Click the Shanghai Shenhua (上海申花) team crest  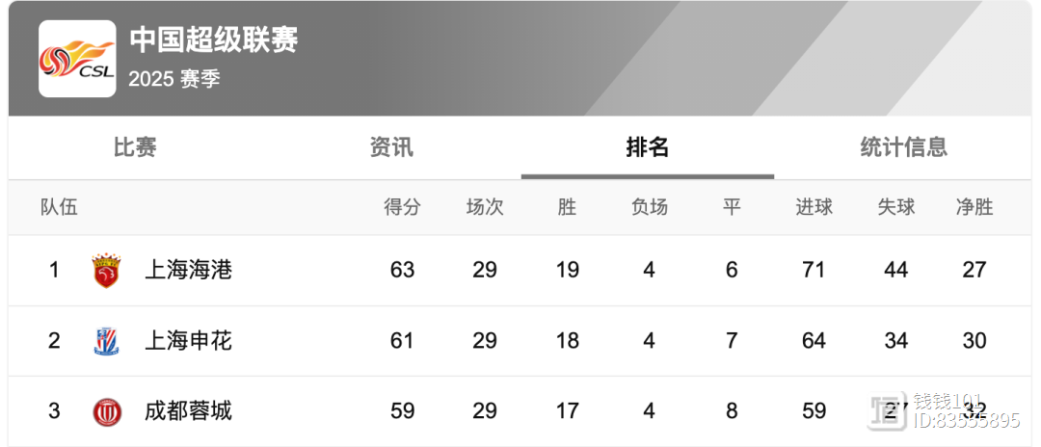[106, 341]
